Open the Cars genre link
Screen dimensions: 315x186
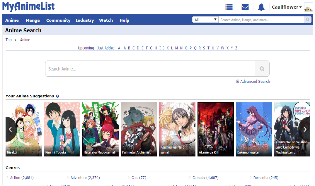pyautogui.click(x=139, y=178)
